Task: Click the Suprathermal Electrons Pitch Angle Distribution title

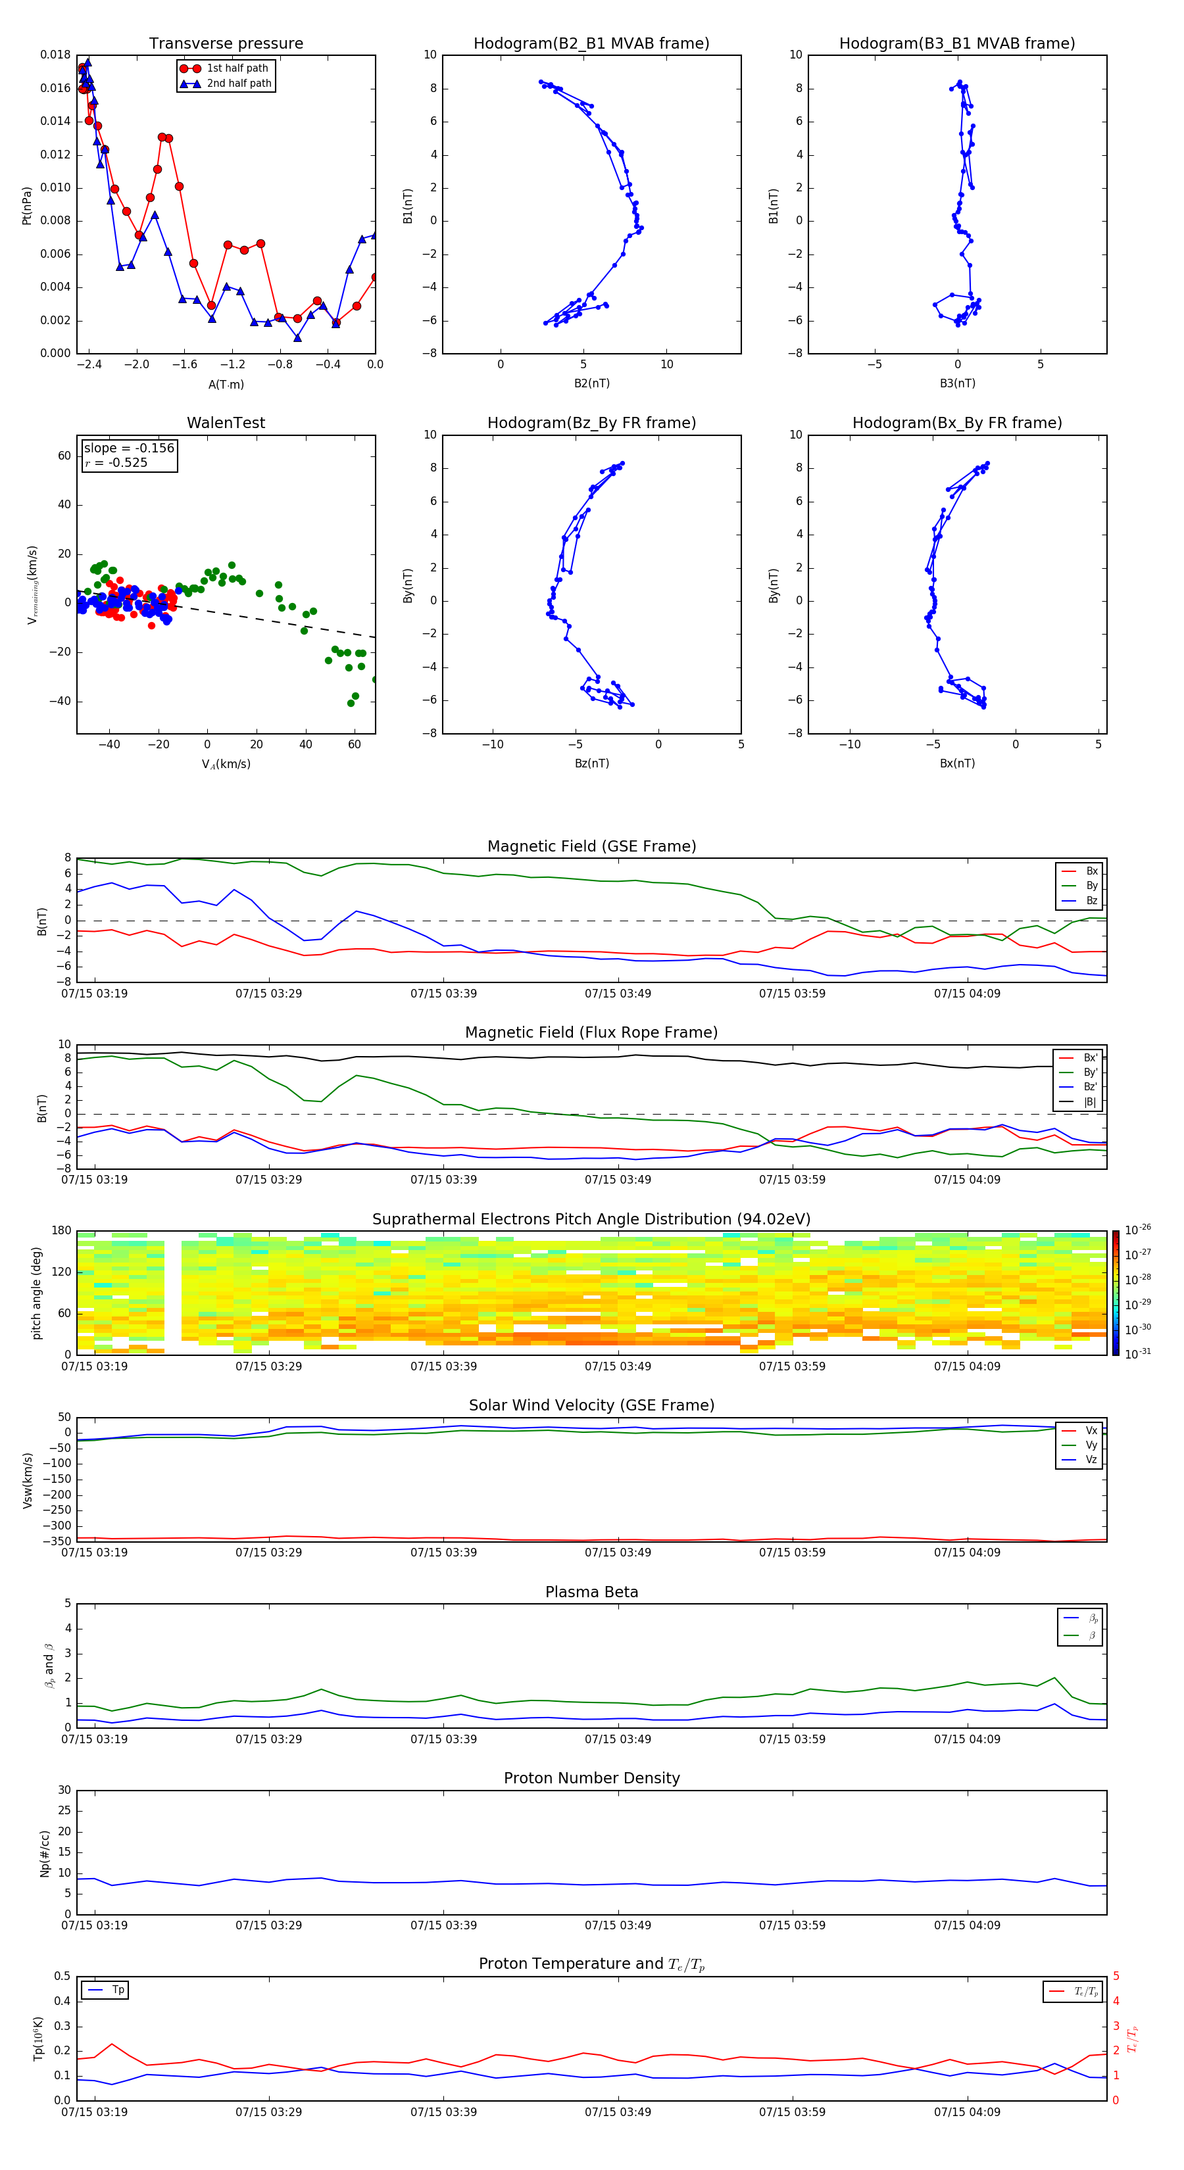Action: tap(591, 1220)
